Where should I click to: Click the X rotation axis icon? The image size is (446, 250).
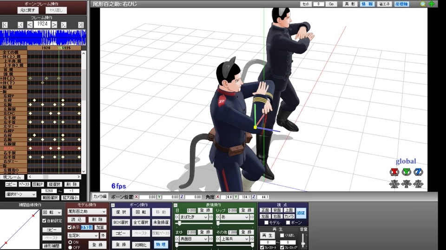pyautogui.click(x=394, y=172)
